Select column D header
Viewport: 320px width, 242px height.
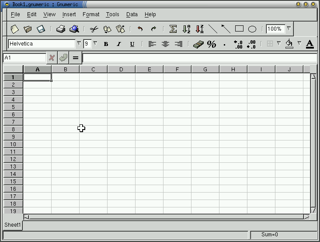tap(121, 70)
